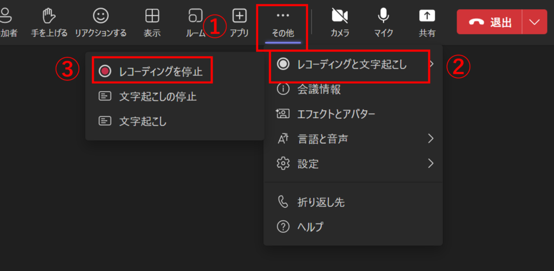
Task: Mute the microphone with マイク
Action: pos(384,16)
